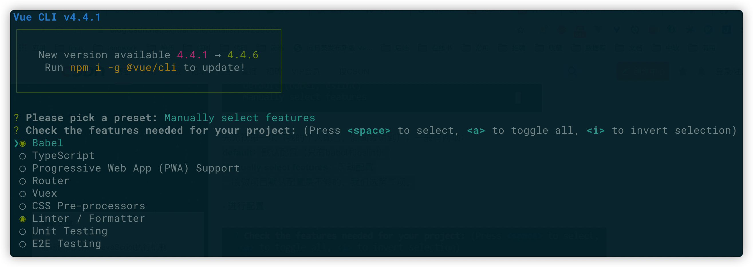Toggle the TypeScript option circle
This screenshot has height=267, width=753.
tap(23, 156)
